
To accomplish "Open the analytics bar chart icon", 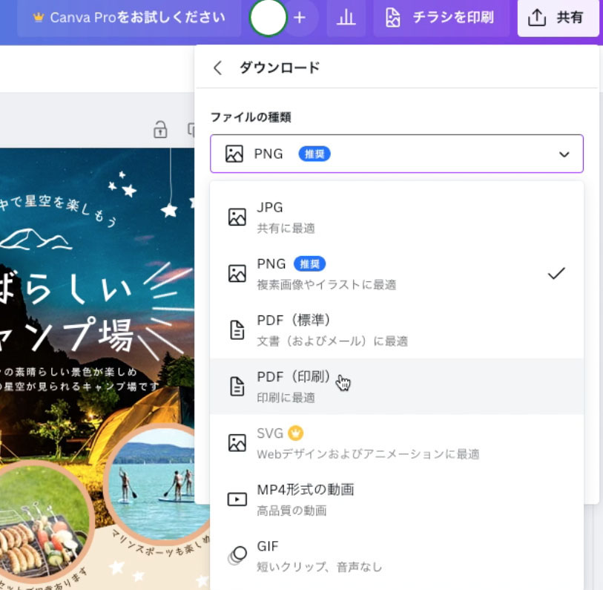I will tap(346, 18).
